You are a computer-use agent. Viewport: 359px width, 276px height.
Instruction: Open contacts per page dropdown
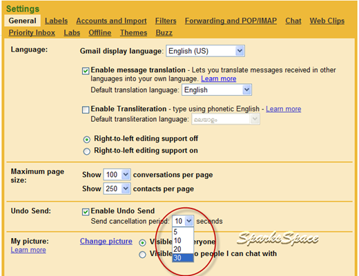click(x=117, y=189)
